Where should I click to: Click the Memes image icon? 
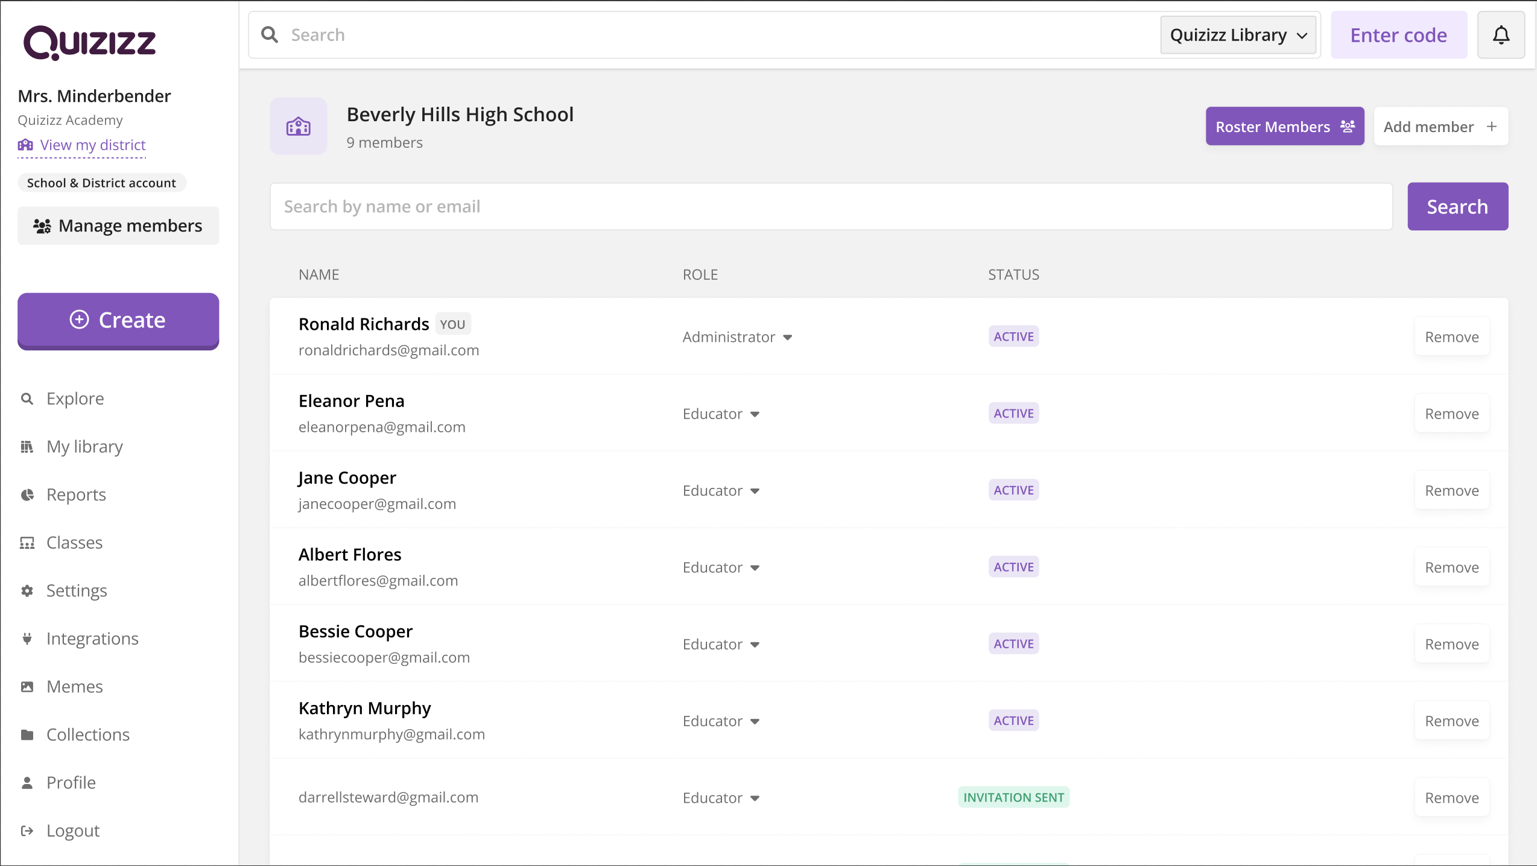click(x=27, y=687)
